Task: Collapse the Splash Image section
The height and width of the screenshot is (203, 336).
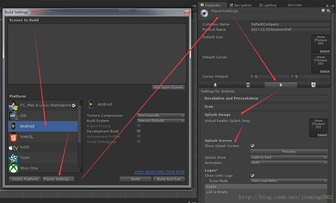Action: point(264,115)
